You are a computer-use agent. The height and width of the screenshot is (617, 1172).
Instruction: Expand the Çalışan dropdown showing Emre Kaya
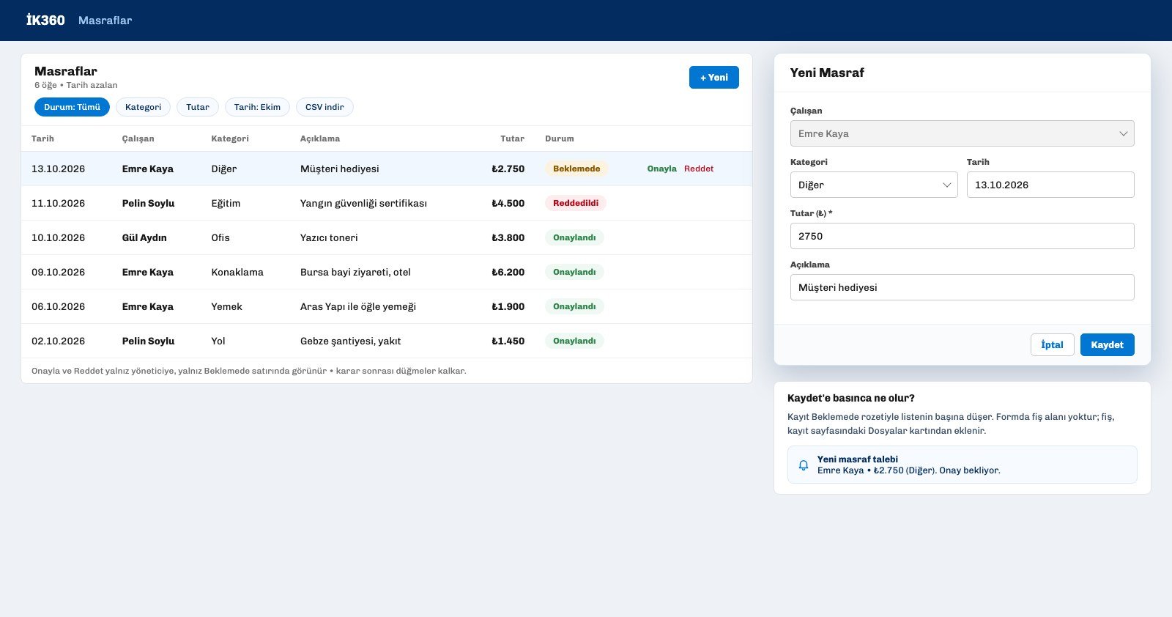[x=963, y=133]
